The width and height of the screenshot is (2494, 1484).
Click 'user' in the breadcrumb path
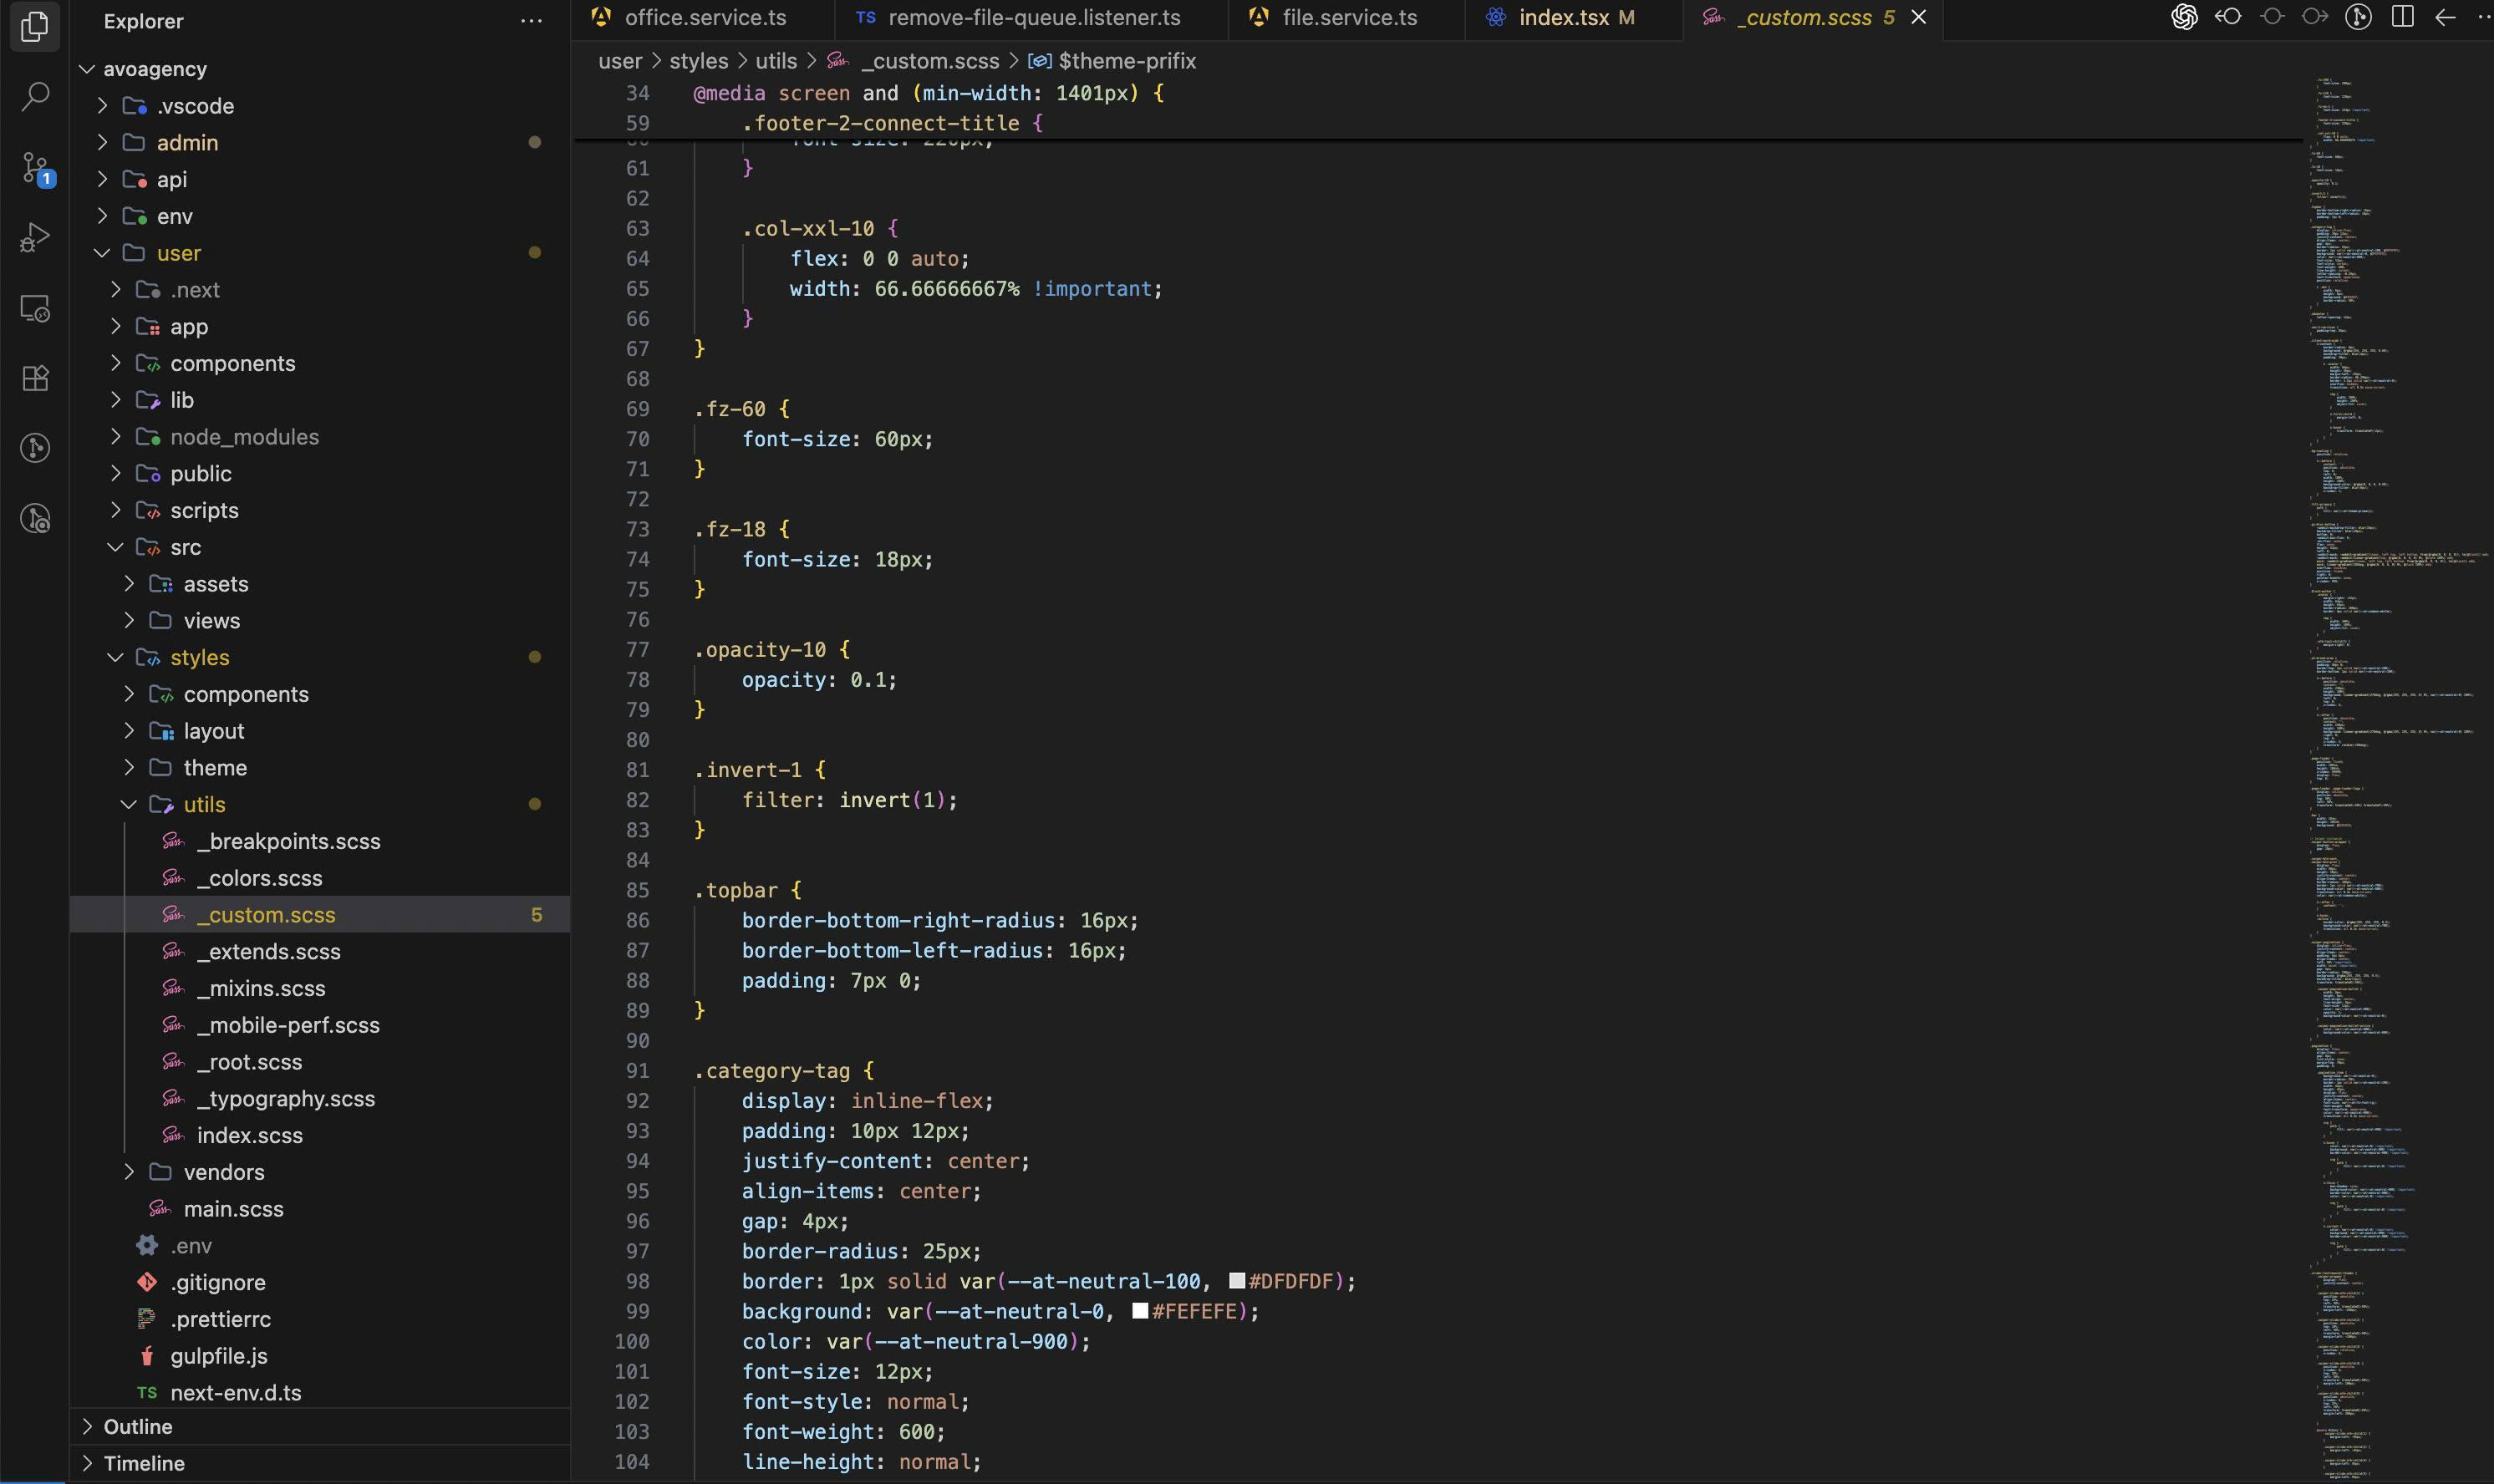[620, 61]
